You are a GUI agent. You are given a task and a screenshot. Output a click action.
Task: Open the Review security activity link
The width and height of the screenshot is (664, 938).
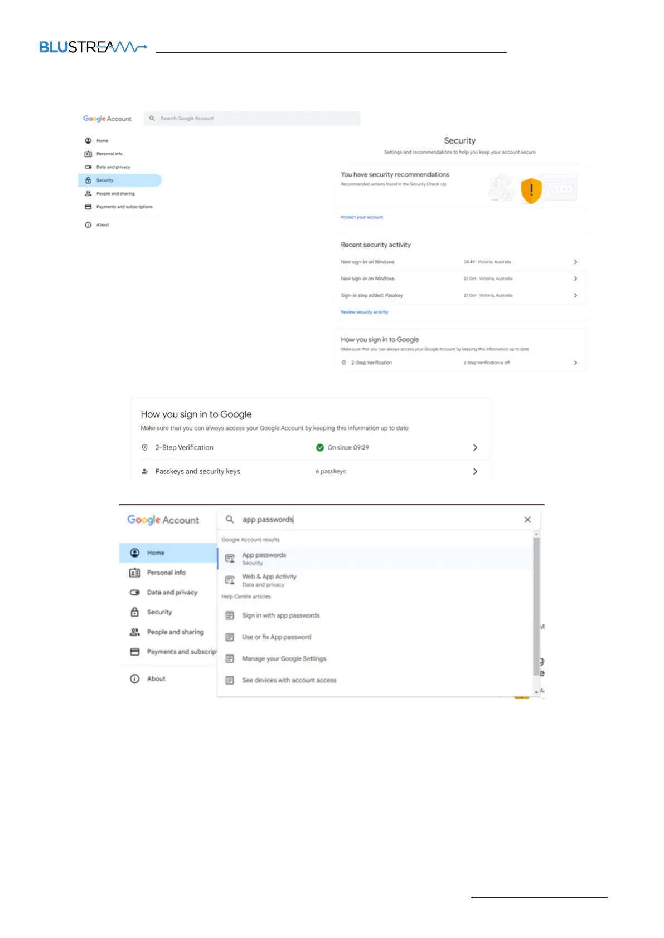point(365,312)
